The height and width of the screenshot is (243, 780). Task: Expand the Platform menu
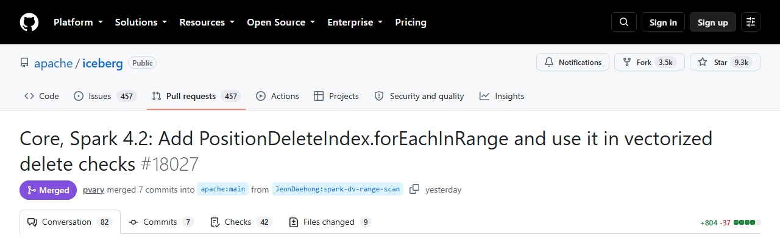click(78, 22)
